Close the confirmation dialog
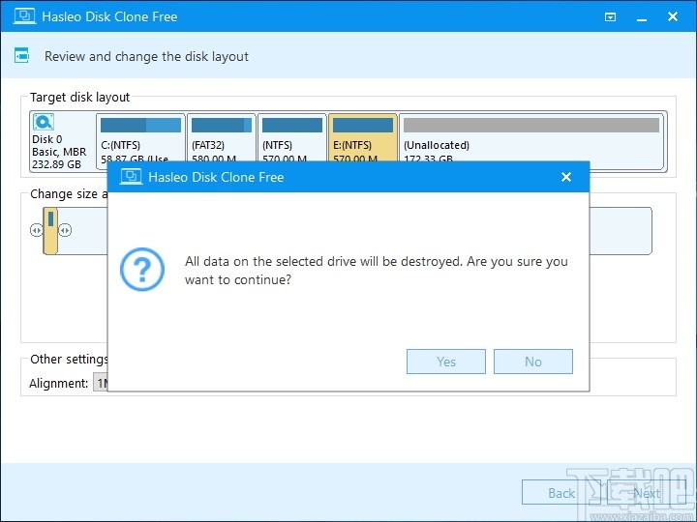Screen dimensions: 697x522 (x=566, y=177)
